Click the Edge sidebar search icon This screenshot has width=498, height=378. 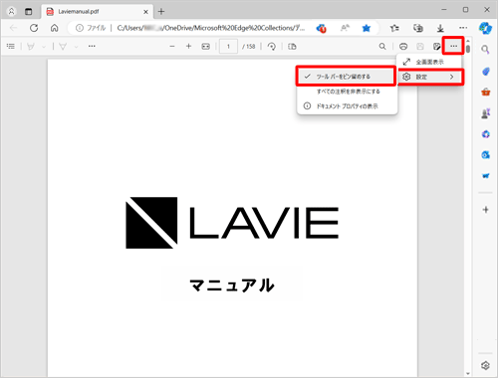tap(485, 50)
